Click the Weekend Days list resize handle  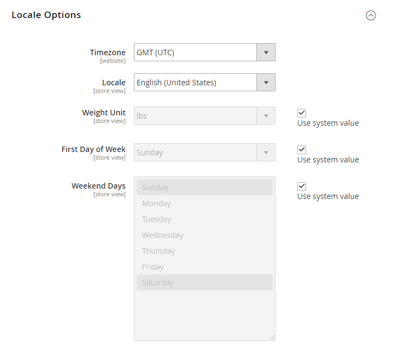pos(272,337)
